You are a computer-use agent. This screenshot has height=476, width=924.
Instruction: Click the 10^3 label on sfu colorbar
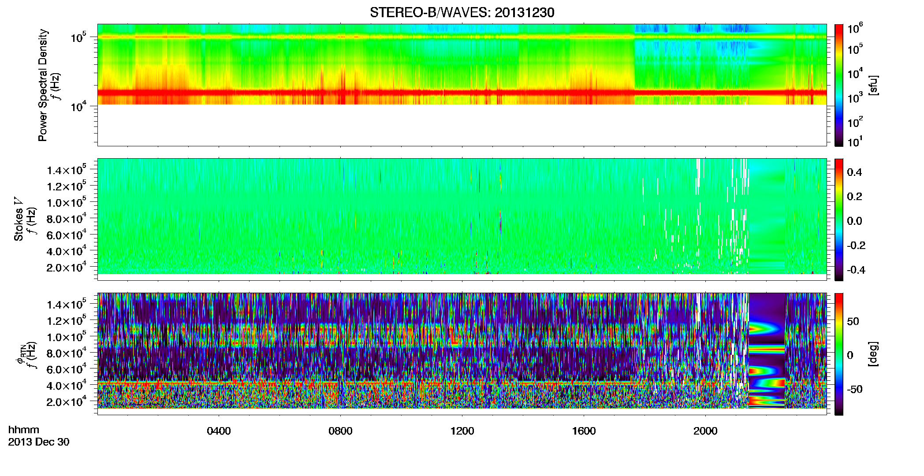click(x=855, y=97)
